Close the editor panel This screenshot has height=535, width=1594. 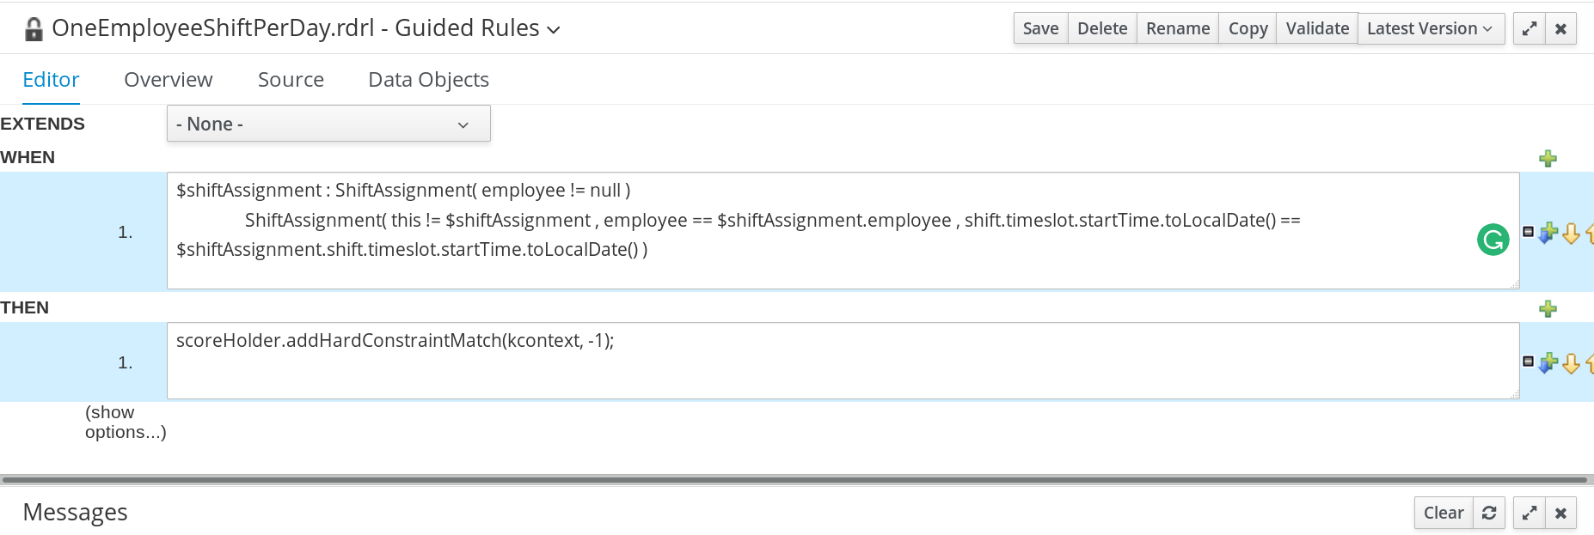point(1560,28)
